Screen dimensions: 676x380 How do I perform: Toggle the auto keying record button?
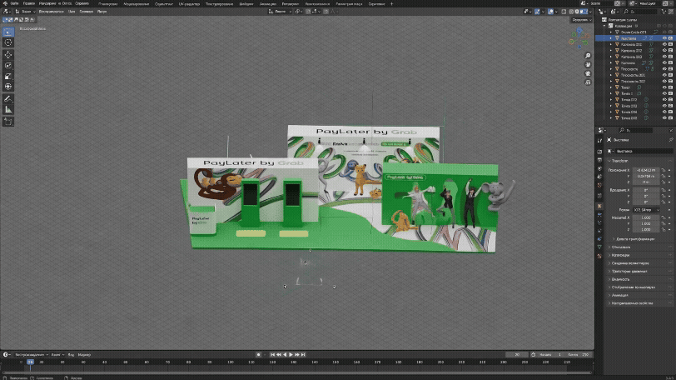click(258, 354)
